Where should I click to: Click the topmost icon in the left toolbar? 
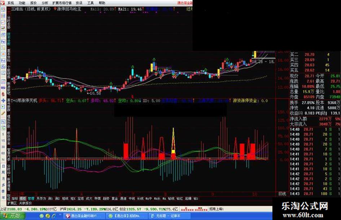[x=3, y=9]
